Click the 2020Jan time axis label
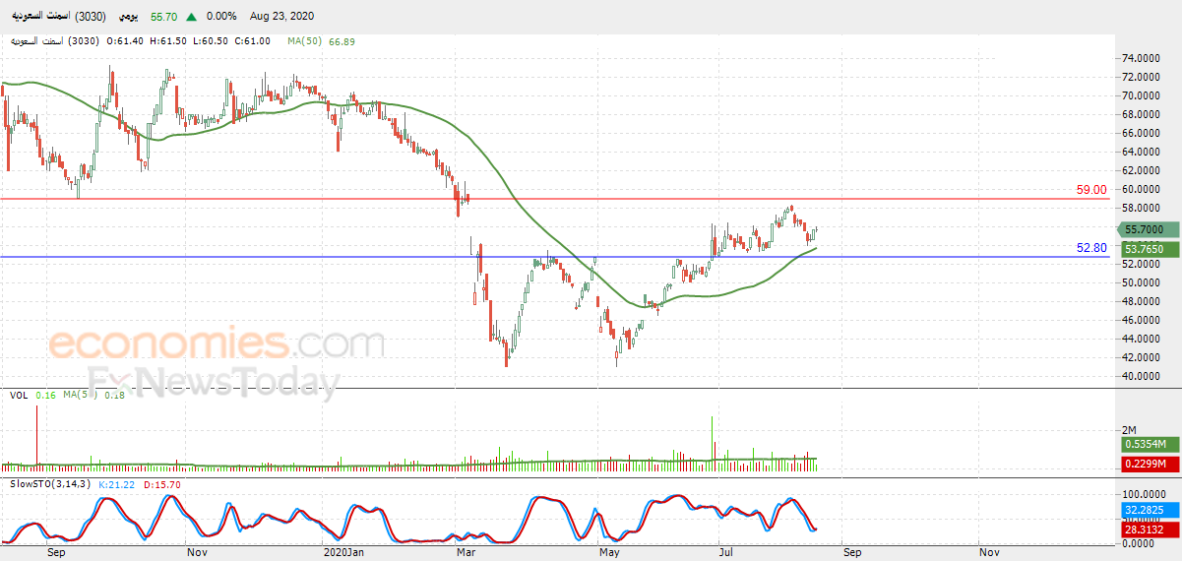This screenshot has width=1182, height=561. [x=345, y=553]
